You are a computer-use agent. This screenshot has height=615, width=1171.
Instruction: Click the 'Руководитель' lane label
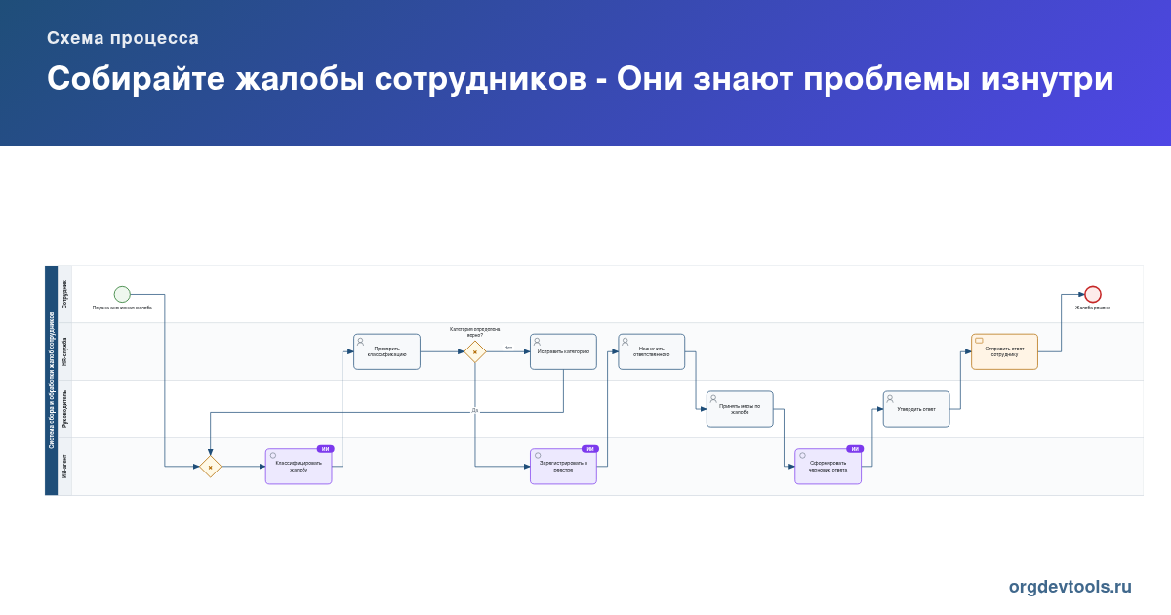pyautogui.click(x=65, y=409)
